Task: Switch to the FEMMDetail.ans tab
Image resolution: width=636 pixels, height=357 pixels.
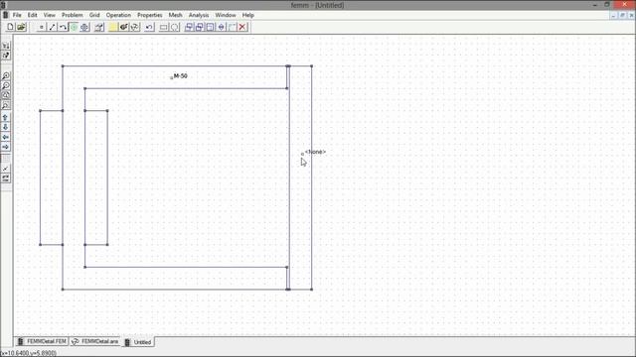Action: [x=95, y=341]
